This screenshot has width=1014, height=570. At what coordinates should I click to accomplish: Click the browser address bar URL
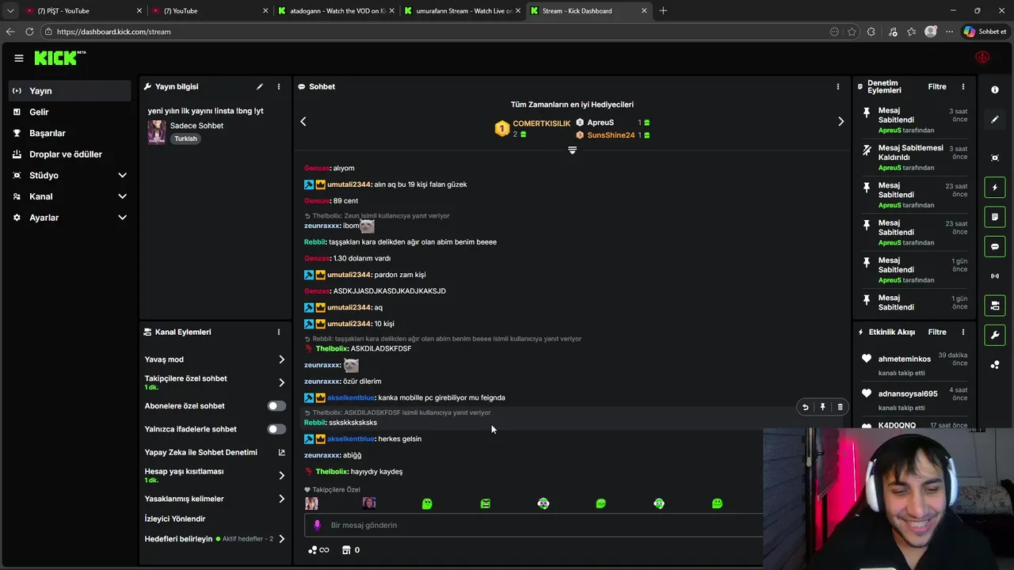click(x=114, y=32)
